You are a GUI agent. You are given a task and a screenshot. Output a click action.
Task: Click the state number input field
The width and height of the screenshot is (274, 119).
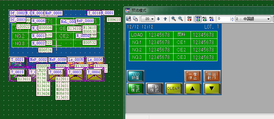224,19
